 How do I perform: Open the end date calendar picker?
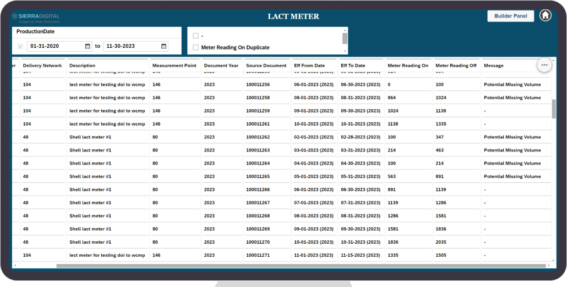coord(163,47)
